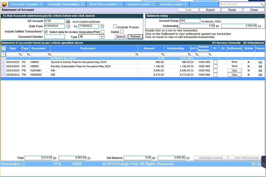Click the Outstanding column filter search icon
266x177 pixels.
[189, 54]
